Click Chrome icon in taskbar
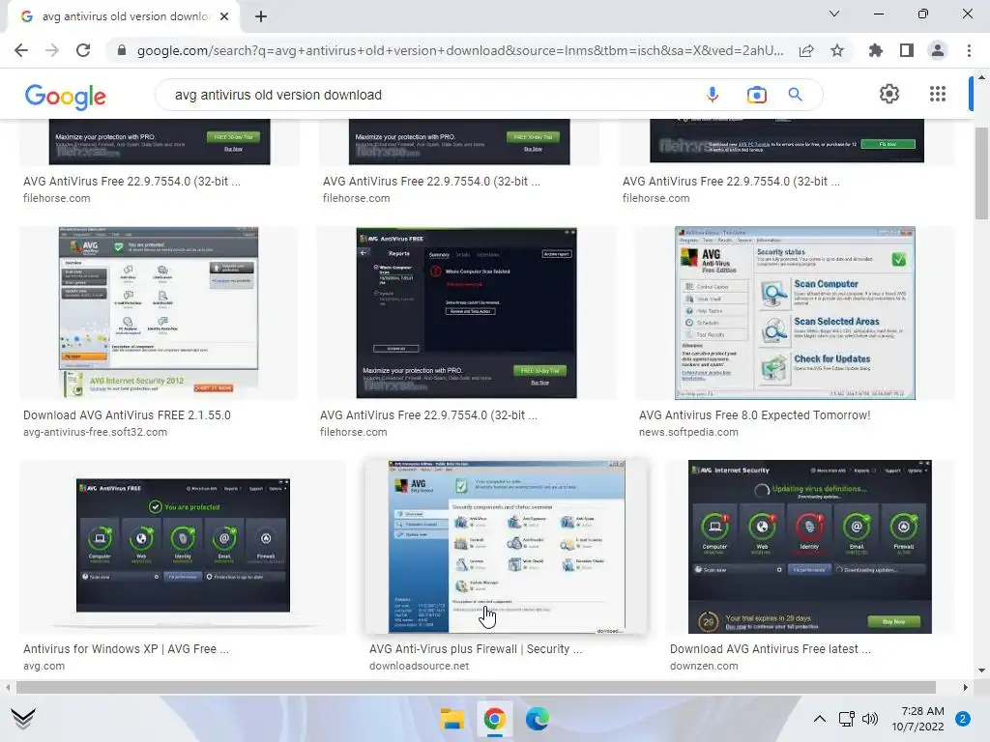Image resolution: width=990 pixels, height=742 pixels. pyautogui.click(x=494, y=719)
